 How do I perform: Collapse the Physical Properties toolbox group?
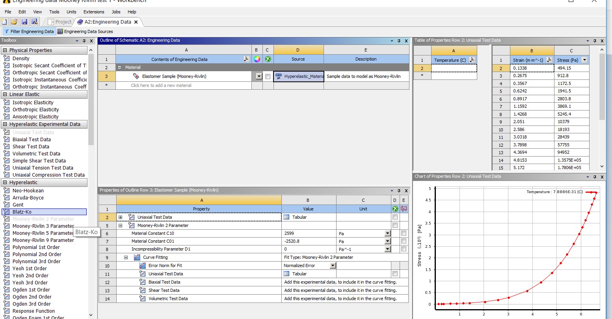click(x=5, y=50)
